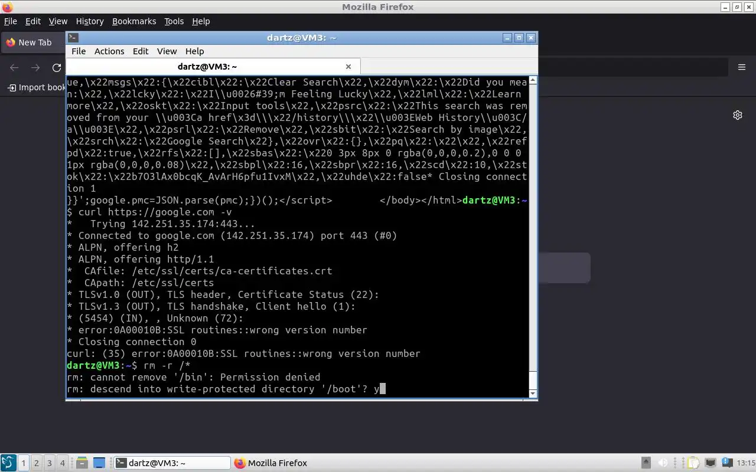Screen dimensions: 756x472
Task: Minimize the terminal window
Action: pos(507,38)
